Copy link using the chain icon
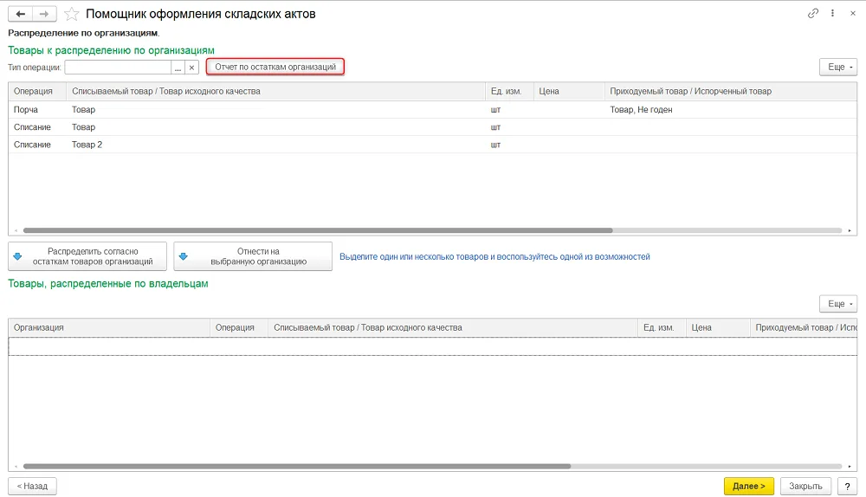 click(812, 13)
